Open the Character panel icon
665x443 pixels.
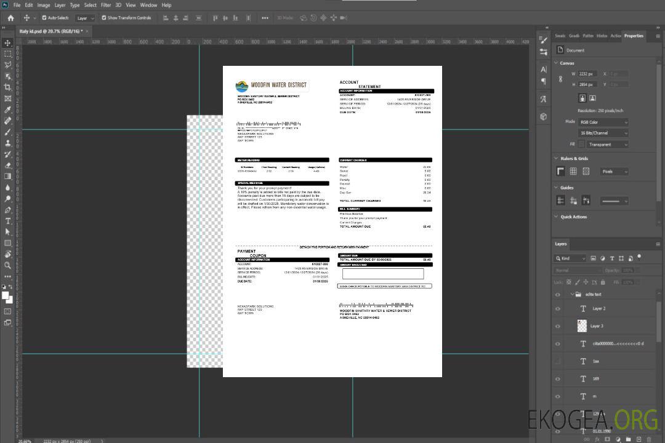(x=544, y=70)
